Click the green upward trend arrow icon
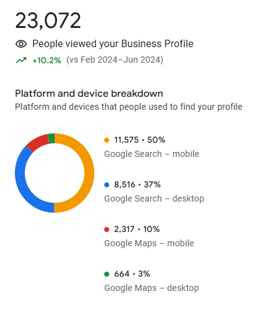263x312 pixels. click(x=21, y=60)
